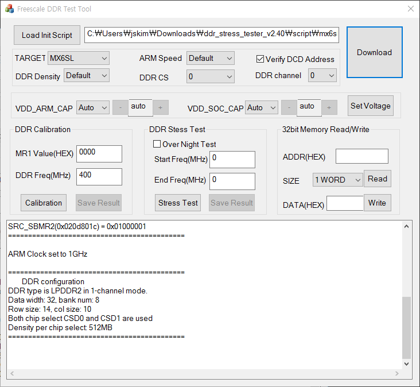Click the End Freq(MHz) input field

tap(232, 181)
